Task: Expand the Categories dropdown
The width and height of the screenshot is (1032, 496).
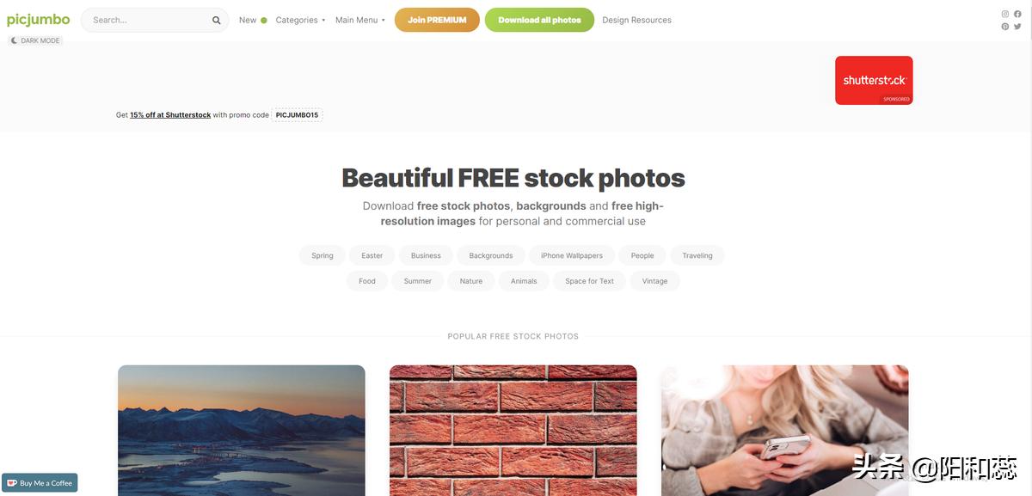Action: pyautogui.click(x=300, y=20)
